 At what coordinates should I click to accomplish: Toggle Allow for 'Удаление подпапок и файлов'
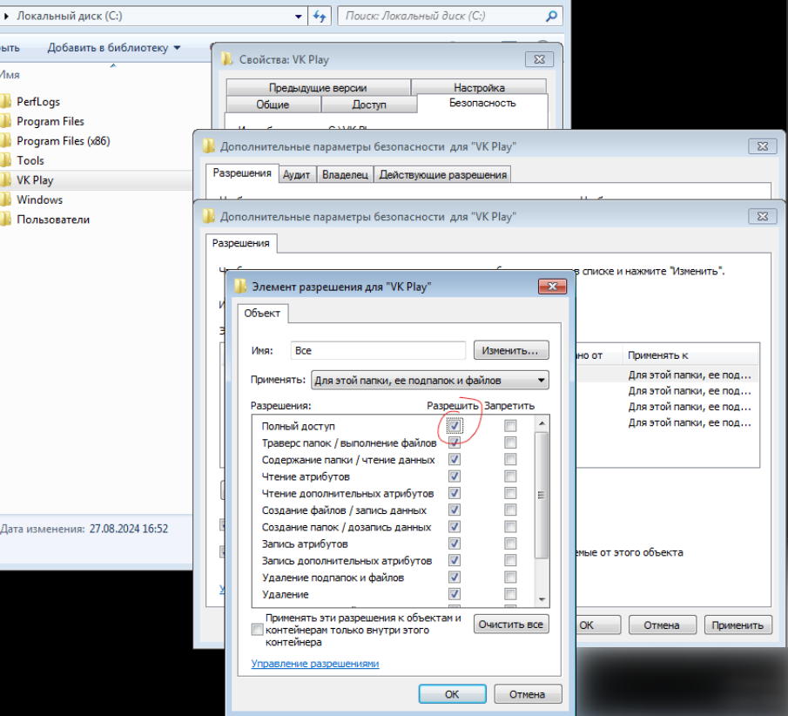tap(455, 578)
